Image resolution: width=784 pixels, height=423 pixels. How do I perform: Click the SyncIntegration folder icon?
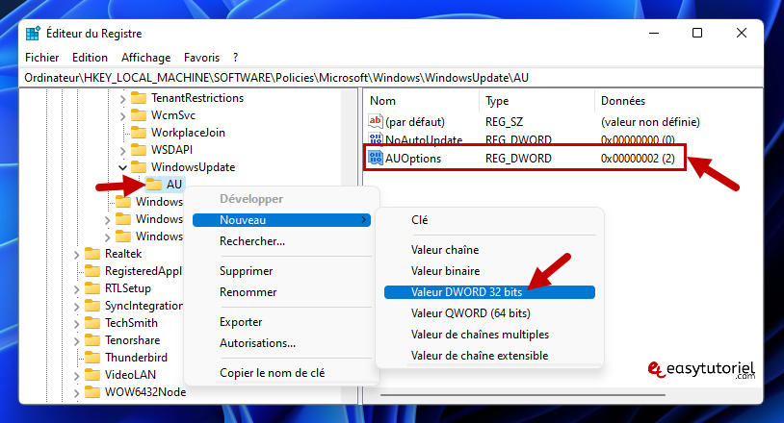coord(92,306)
